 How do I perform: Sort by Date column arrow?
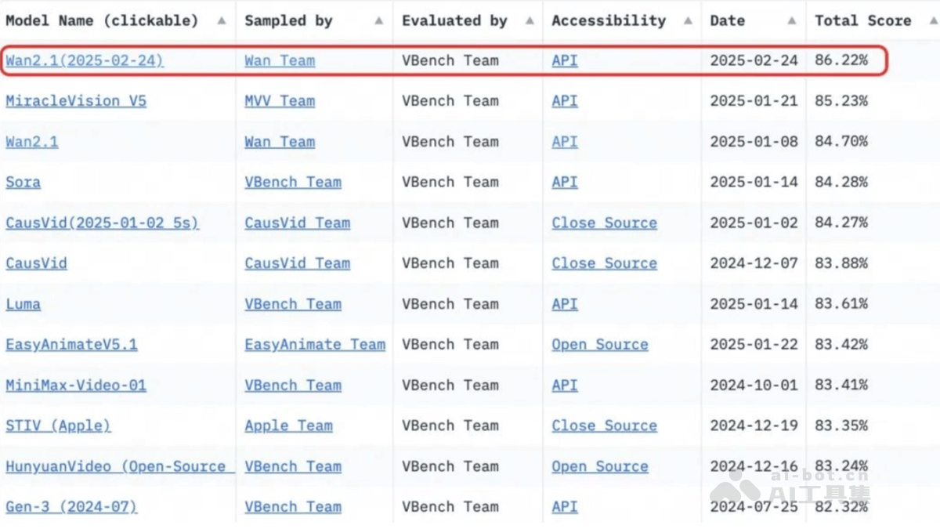pyautogui.click(x=792, y=21)
